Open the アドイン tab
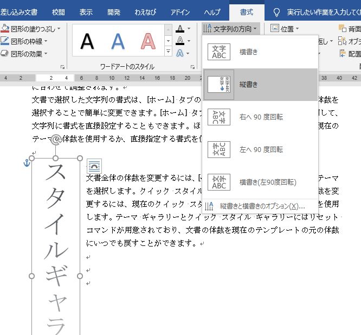Viewport: 361px width, 335px height. pos(180,12)
